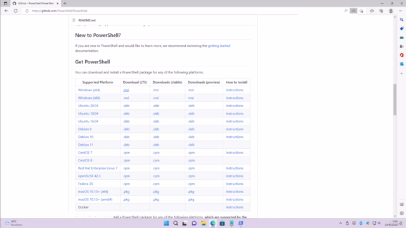Open the sidebar Shopping tag tool
The height and width of the screenshot is (228, 406).
pyautogui.click(x=402, y=28)
